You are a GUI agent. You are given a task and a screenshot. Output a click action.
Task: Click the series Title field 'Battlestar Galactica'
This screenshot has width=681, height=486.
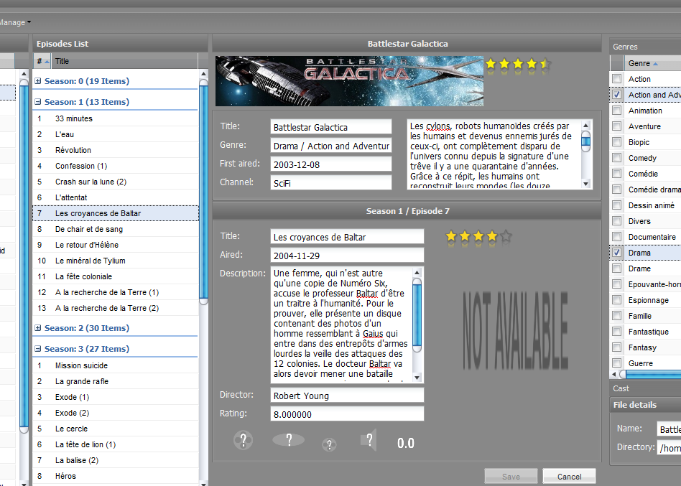point(331,127)
